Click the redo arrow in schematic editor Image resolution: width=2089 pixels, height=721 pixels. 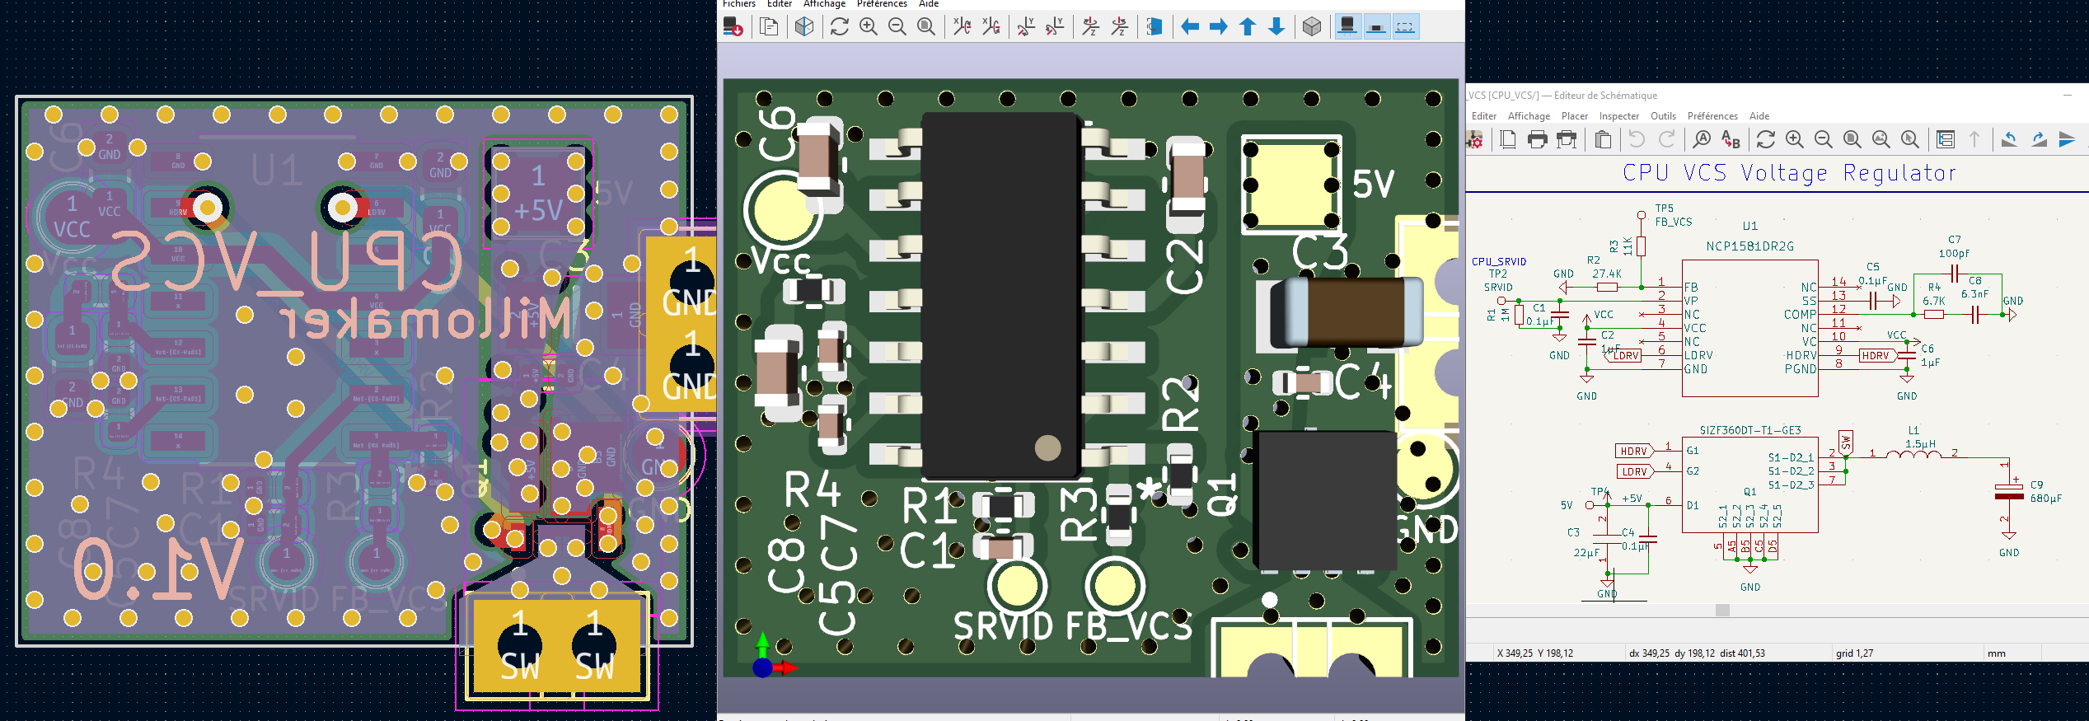(x=1666, y=140)
